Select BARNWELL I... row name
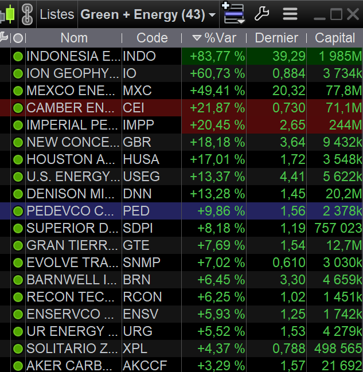The width and height of the screenshot is (363, 372). tap(73, 280)
